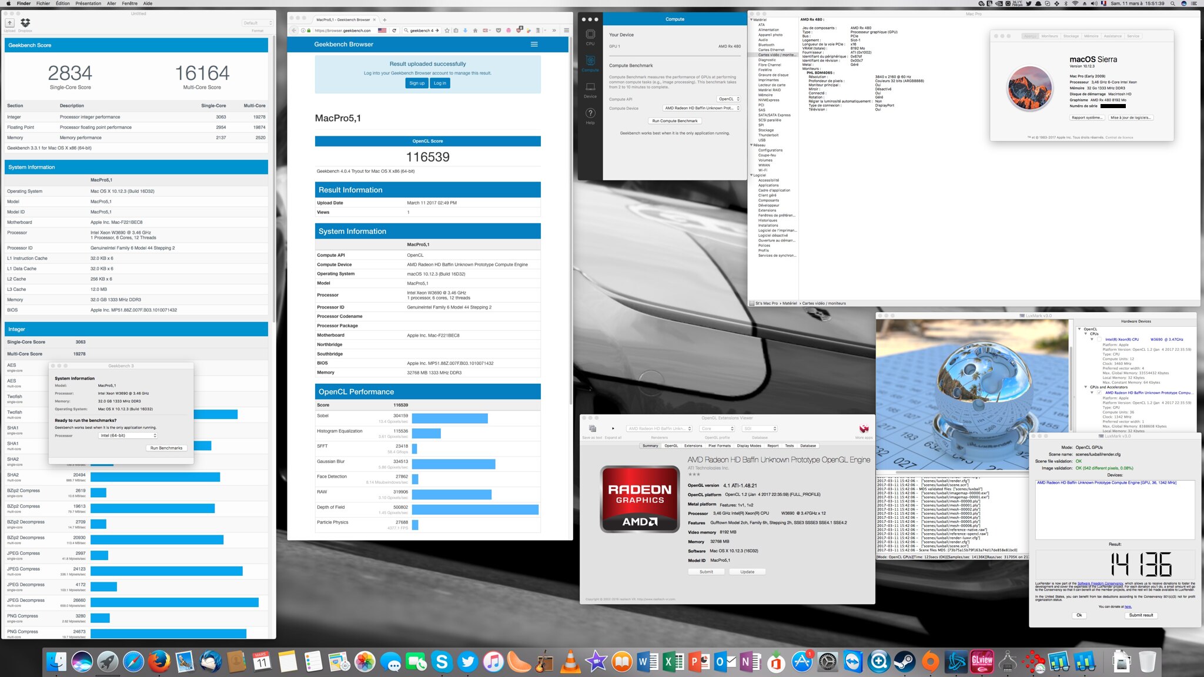This screenshot has width=1204, height=677.
Task: Click the Update button in OpenGL Extensions Viewer
Action: tap(747, 572)
